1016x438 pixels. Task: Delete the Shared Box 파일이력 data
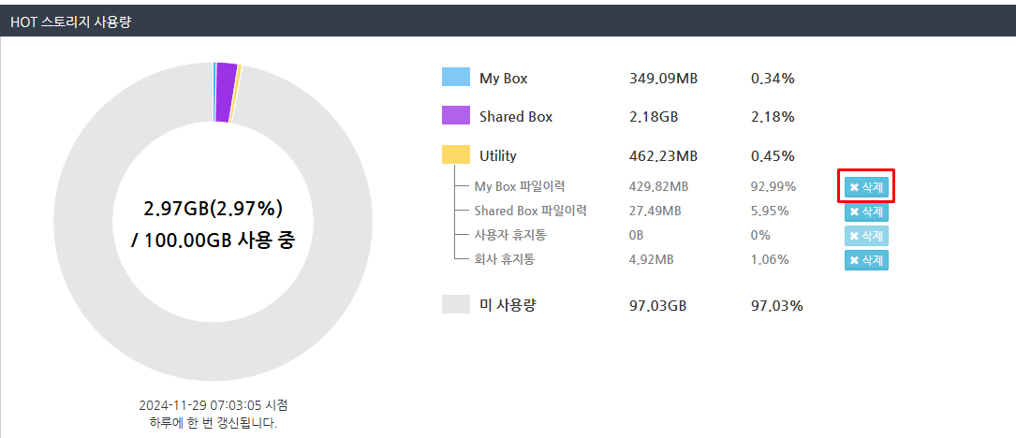click(x=866, y=212)
